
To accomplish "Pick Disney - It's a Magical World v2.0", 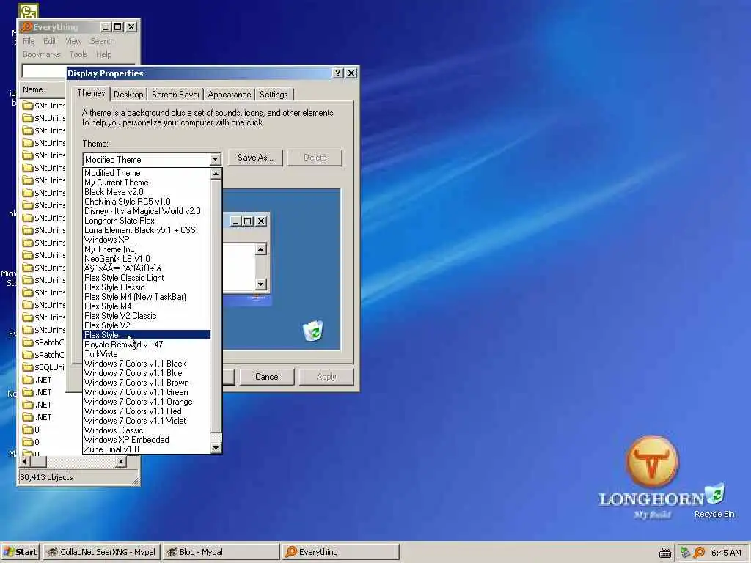I will tap(147, 211).
